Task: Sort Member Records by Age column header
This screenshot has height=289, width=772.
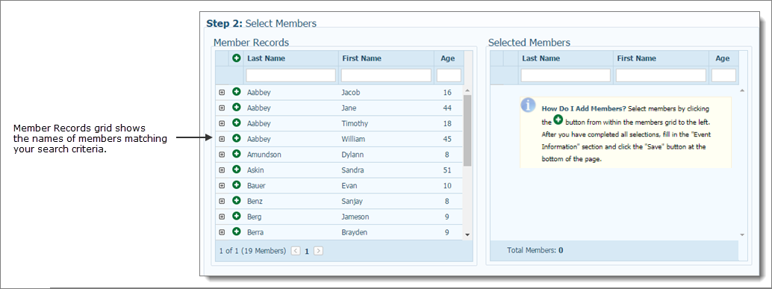Action: coord(447,58)
